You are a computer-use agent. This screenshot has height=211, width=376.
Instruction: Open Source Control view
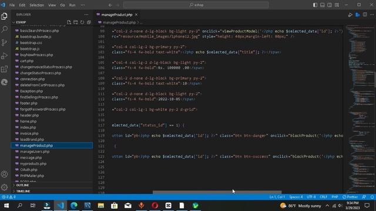click(4, 43)
